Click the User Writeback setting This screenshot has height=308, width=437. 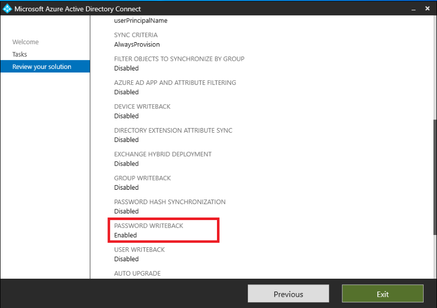coord(140,249)
